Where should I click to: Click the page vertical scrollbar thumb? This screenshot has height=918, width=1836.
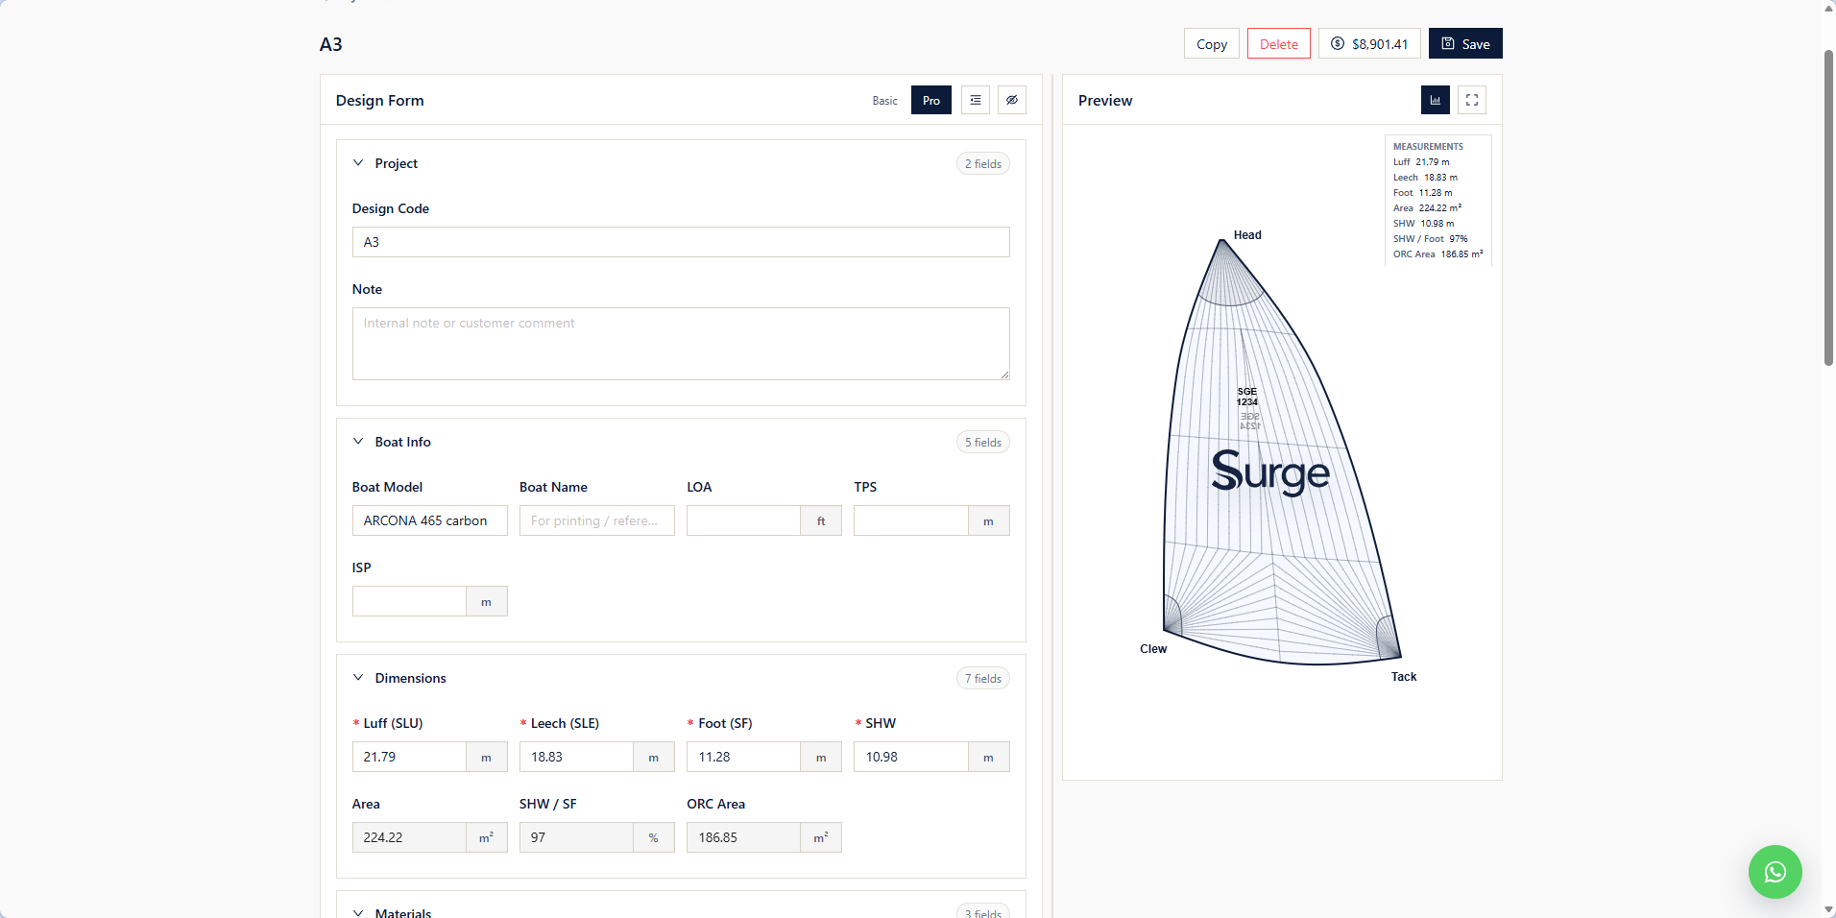(x=1828, y=206)
